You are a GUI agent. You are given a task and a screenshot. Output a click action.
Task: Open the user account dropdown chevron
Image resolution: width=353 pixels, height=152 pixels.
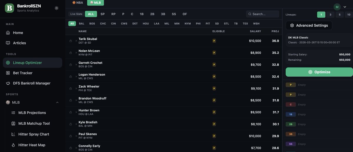pos(344,7)
